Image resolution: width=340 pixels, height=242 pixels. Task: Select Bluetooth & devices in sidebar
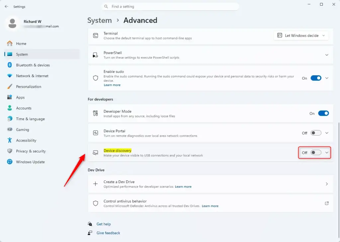(x=42, y=65)
